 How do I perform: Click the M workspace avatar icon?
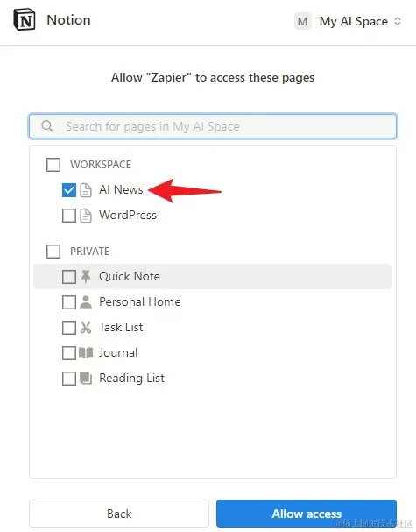tap(302, 21)
